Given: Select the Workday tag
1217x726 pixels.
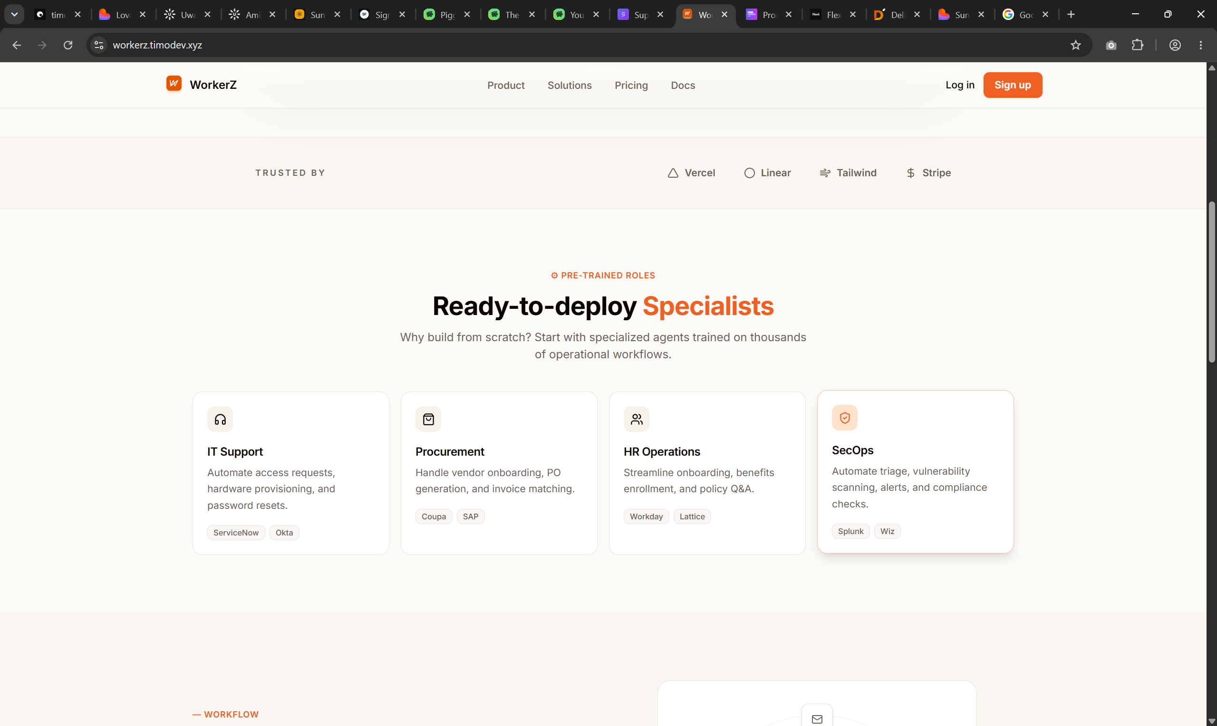Looking at the screenshot, I should pos(646,516).
